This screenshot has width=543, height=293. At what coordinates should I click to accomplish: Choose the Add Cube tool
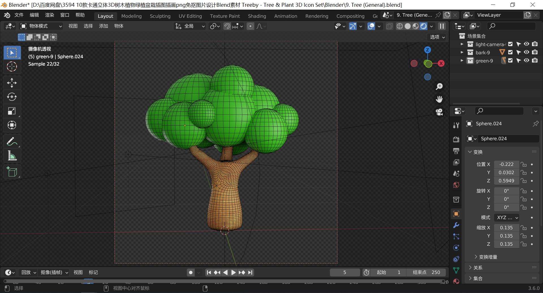click(12, 172)
